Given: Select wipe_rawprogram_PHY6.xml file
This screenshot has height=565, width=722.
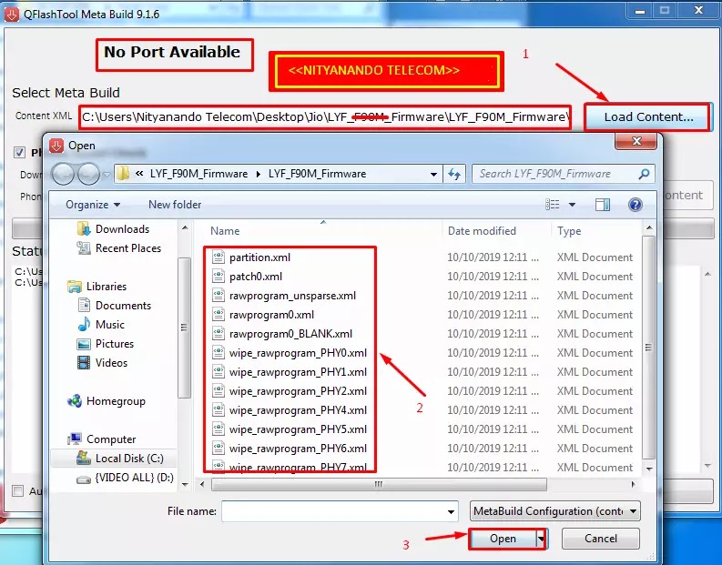Looking at the screenshot, I should coord(298,449).
